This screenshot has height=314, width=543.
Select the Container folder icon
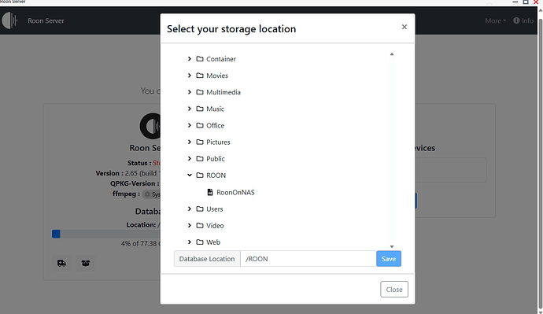pos(200,59)
